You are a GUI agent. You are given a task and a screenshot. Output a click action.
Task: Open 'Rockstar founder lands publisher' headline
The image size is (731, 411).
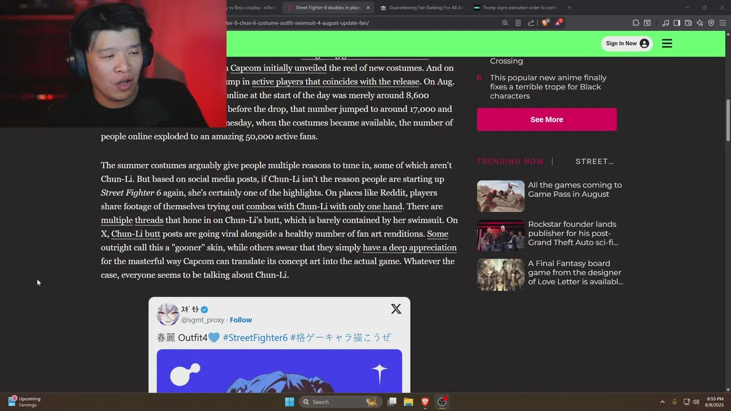(x=573, y=233)
